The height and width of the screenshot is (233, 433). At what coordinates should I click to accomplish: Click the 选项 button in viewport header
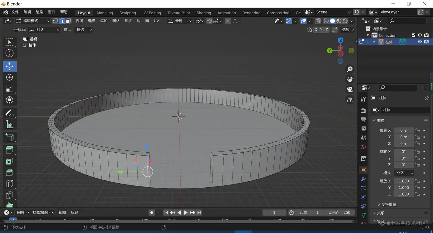tap(348, 30)
